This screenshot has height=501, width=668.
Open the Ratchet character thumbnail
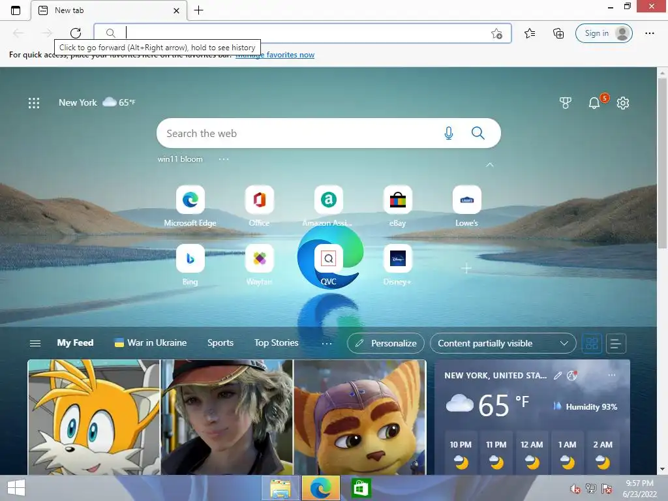(x=359, y=417)
